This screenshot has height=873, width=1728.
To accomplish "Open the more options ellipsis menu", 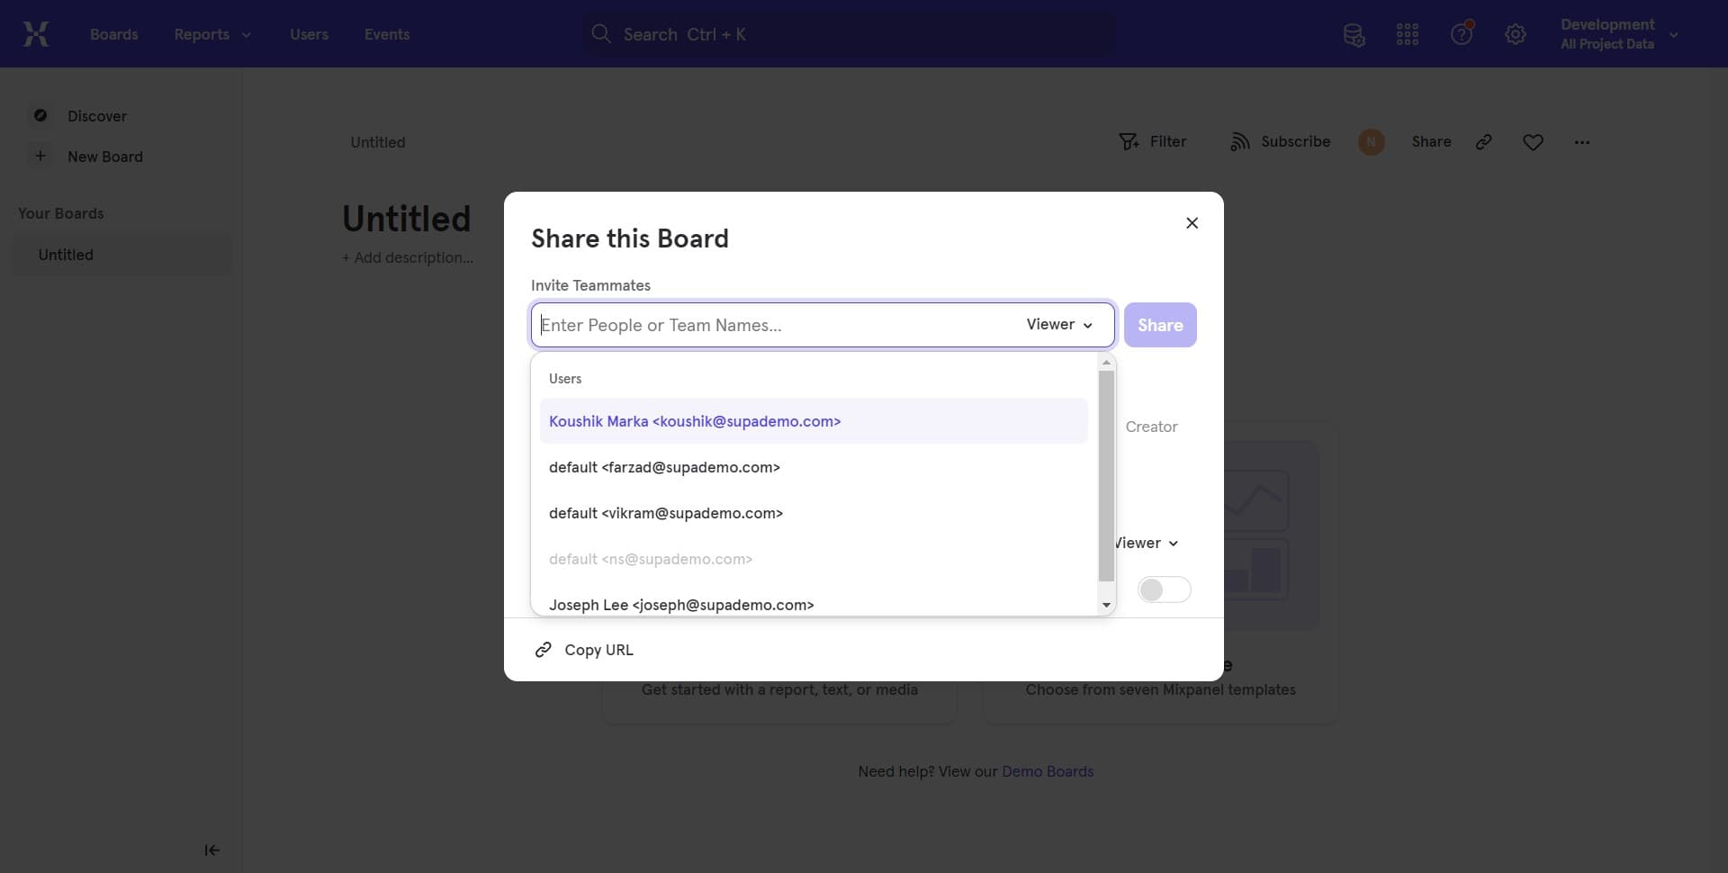I will pyautogui.click(x=1582, y=141).
